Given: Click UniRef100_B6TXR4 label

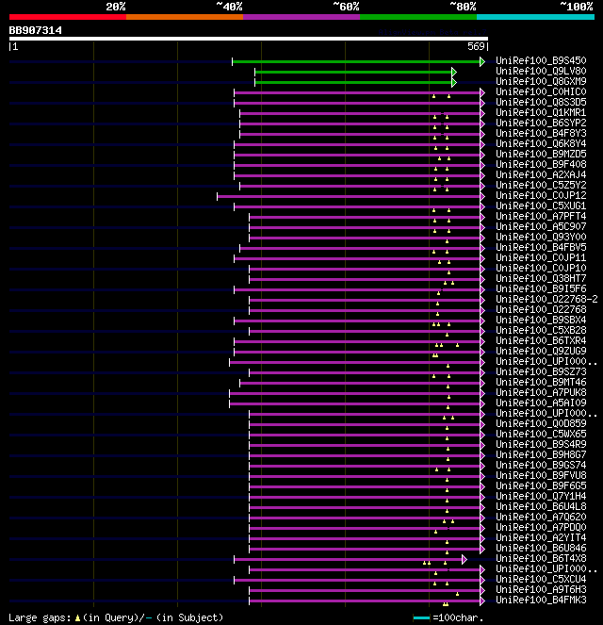Looking at the screenshot, I should tap(541, 340).
